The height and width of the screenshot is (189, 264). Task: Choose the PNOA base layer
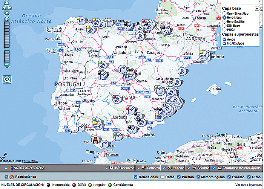pyautogui.click(x=224, y=29)
